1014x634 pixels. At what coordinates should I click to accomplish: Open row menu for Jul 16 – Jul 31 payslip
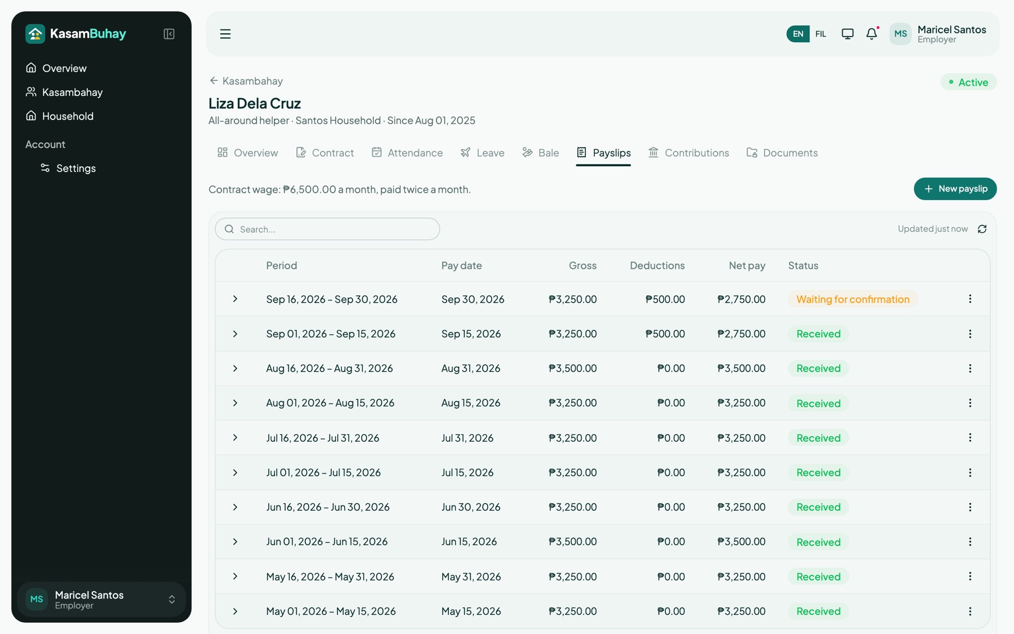(970, 437)
